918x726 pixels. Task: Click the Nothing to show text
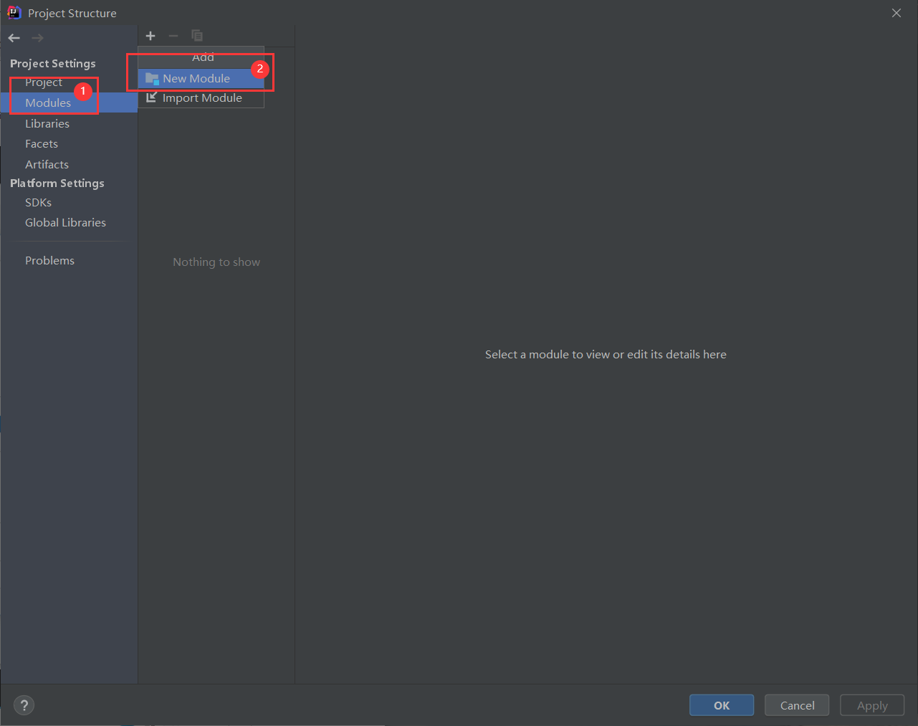coord(216,262)
